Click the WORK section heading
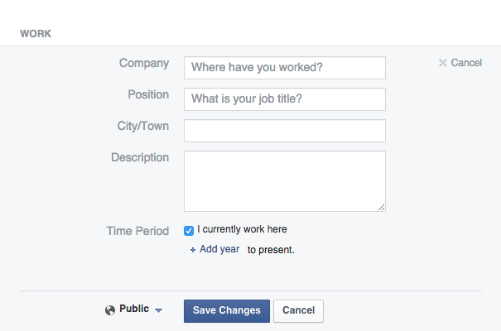501x331 pixels. click(36, 34)
